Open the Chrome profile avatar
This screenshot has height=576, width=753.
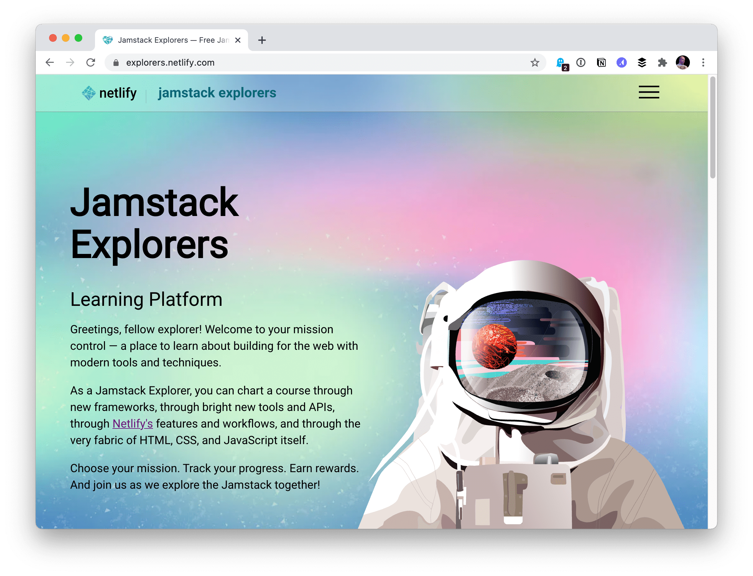(682, 62)
